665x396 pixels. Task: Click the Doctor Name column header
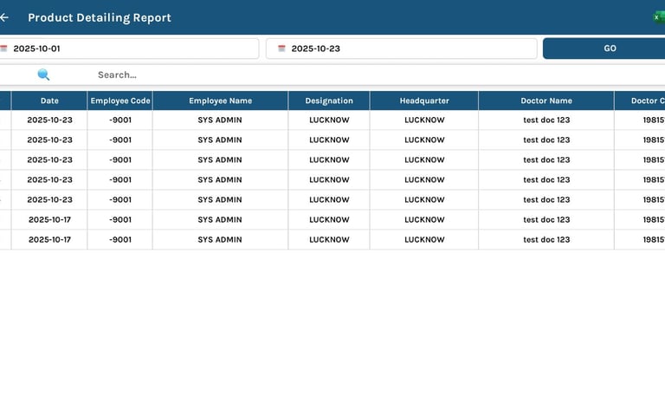(x=546, y=101)
